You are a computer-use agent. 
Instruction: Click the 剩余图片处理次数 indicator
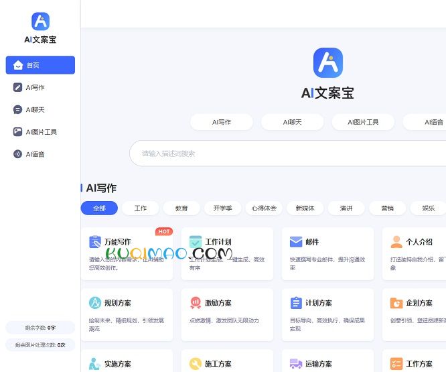click(x=40, y=345)
